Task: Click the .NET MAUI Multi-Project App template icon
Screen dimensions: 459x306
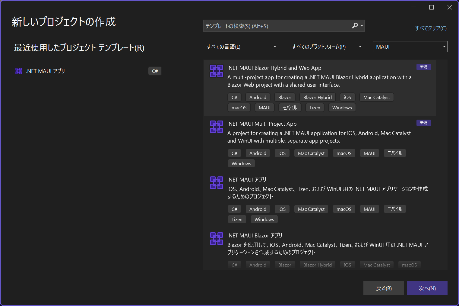Action: point(216,127)
